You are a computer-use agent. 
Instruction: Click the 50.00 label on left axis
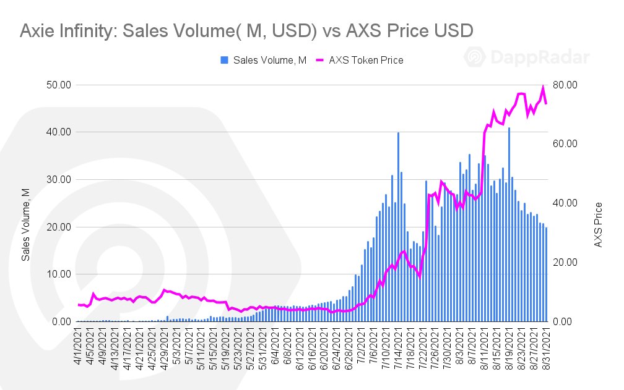point(58,85)
